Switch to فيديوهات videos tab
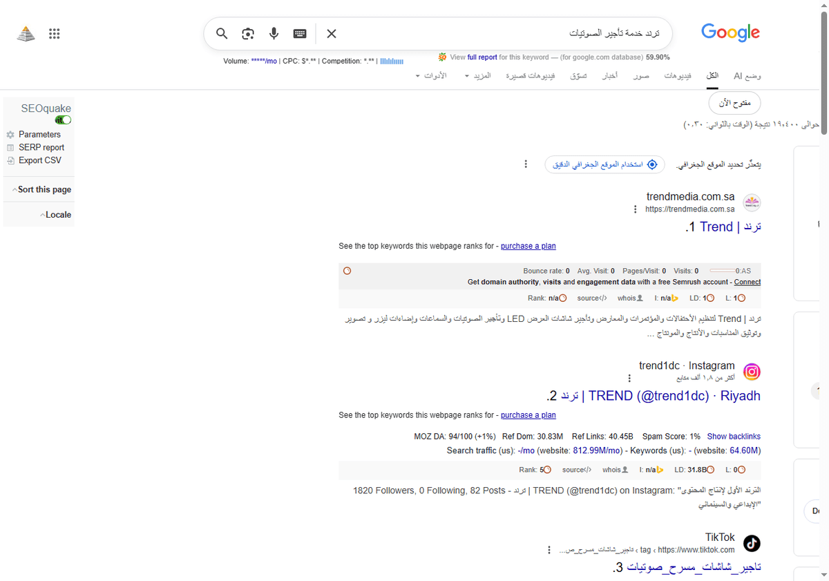829x581 pixels. (x=678, y=75)
